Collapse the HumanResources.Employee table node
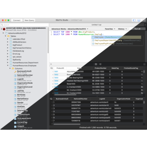Screen dimensions: 147x147 coord(8,65)
